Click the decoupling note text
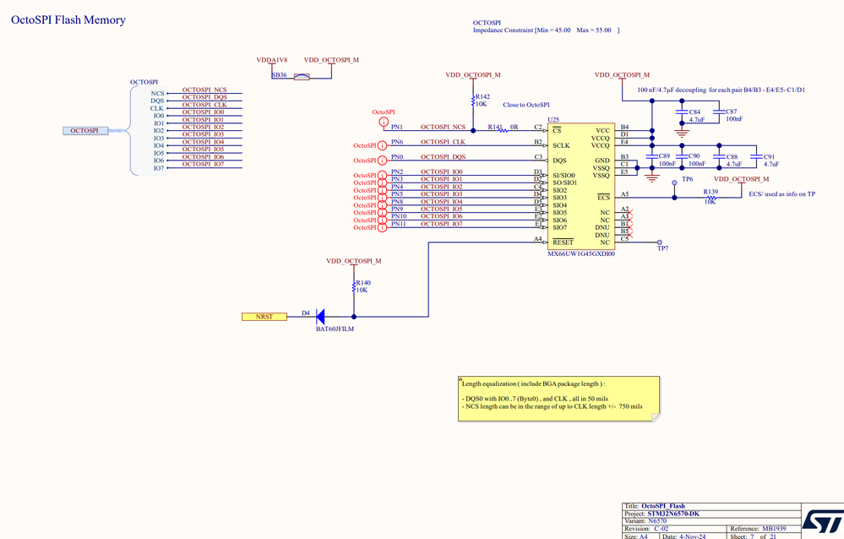This screenshot has height=539, width=844. click(x=721, y=90)
